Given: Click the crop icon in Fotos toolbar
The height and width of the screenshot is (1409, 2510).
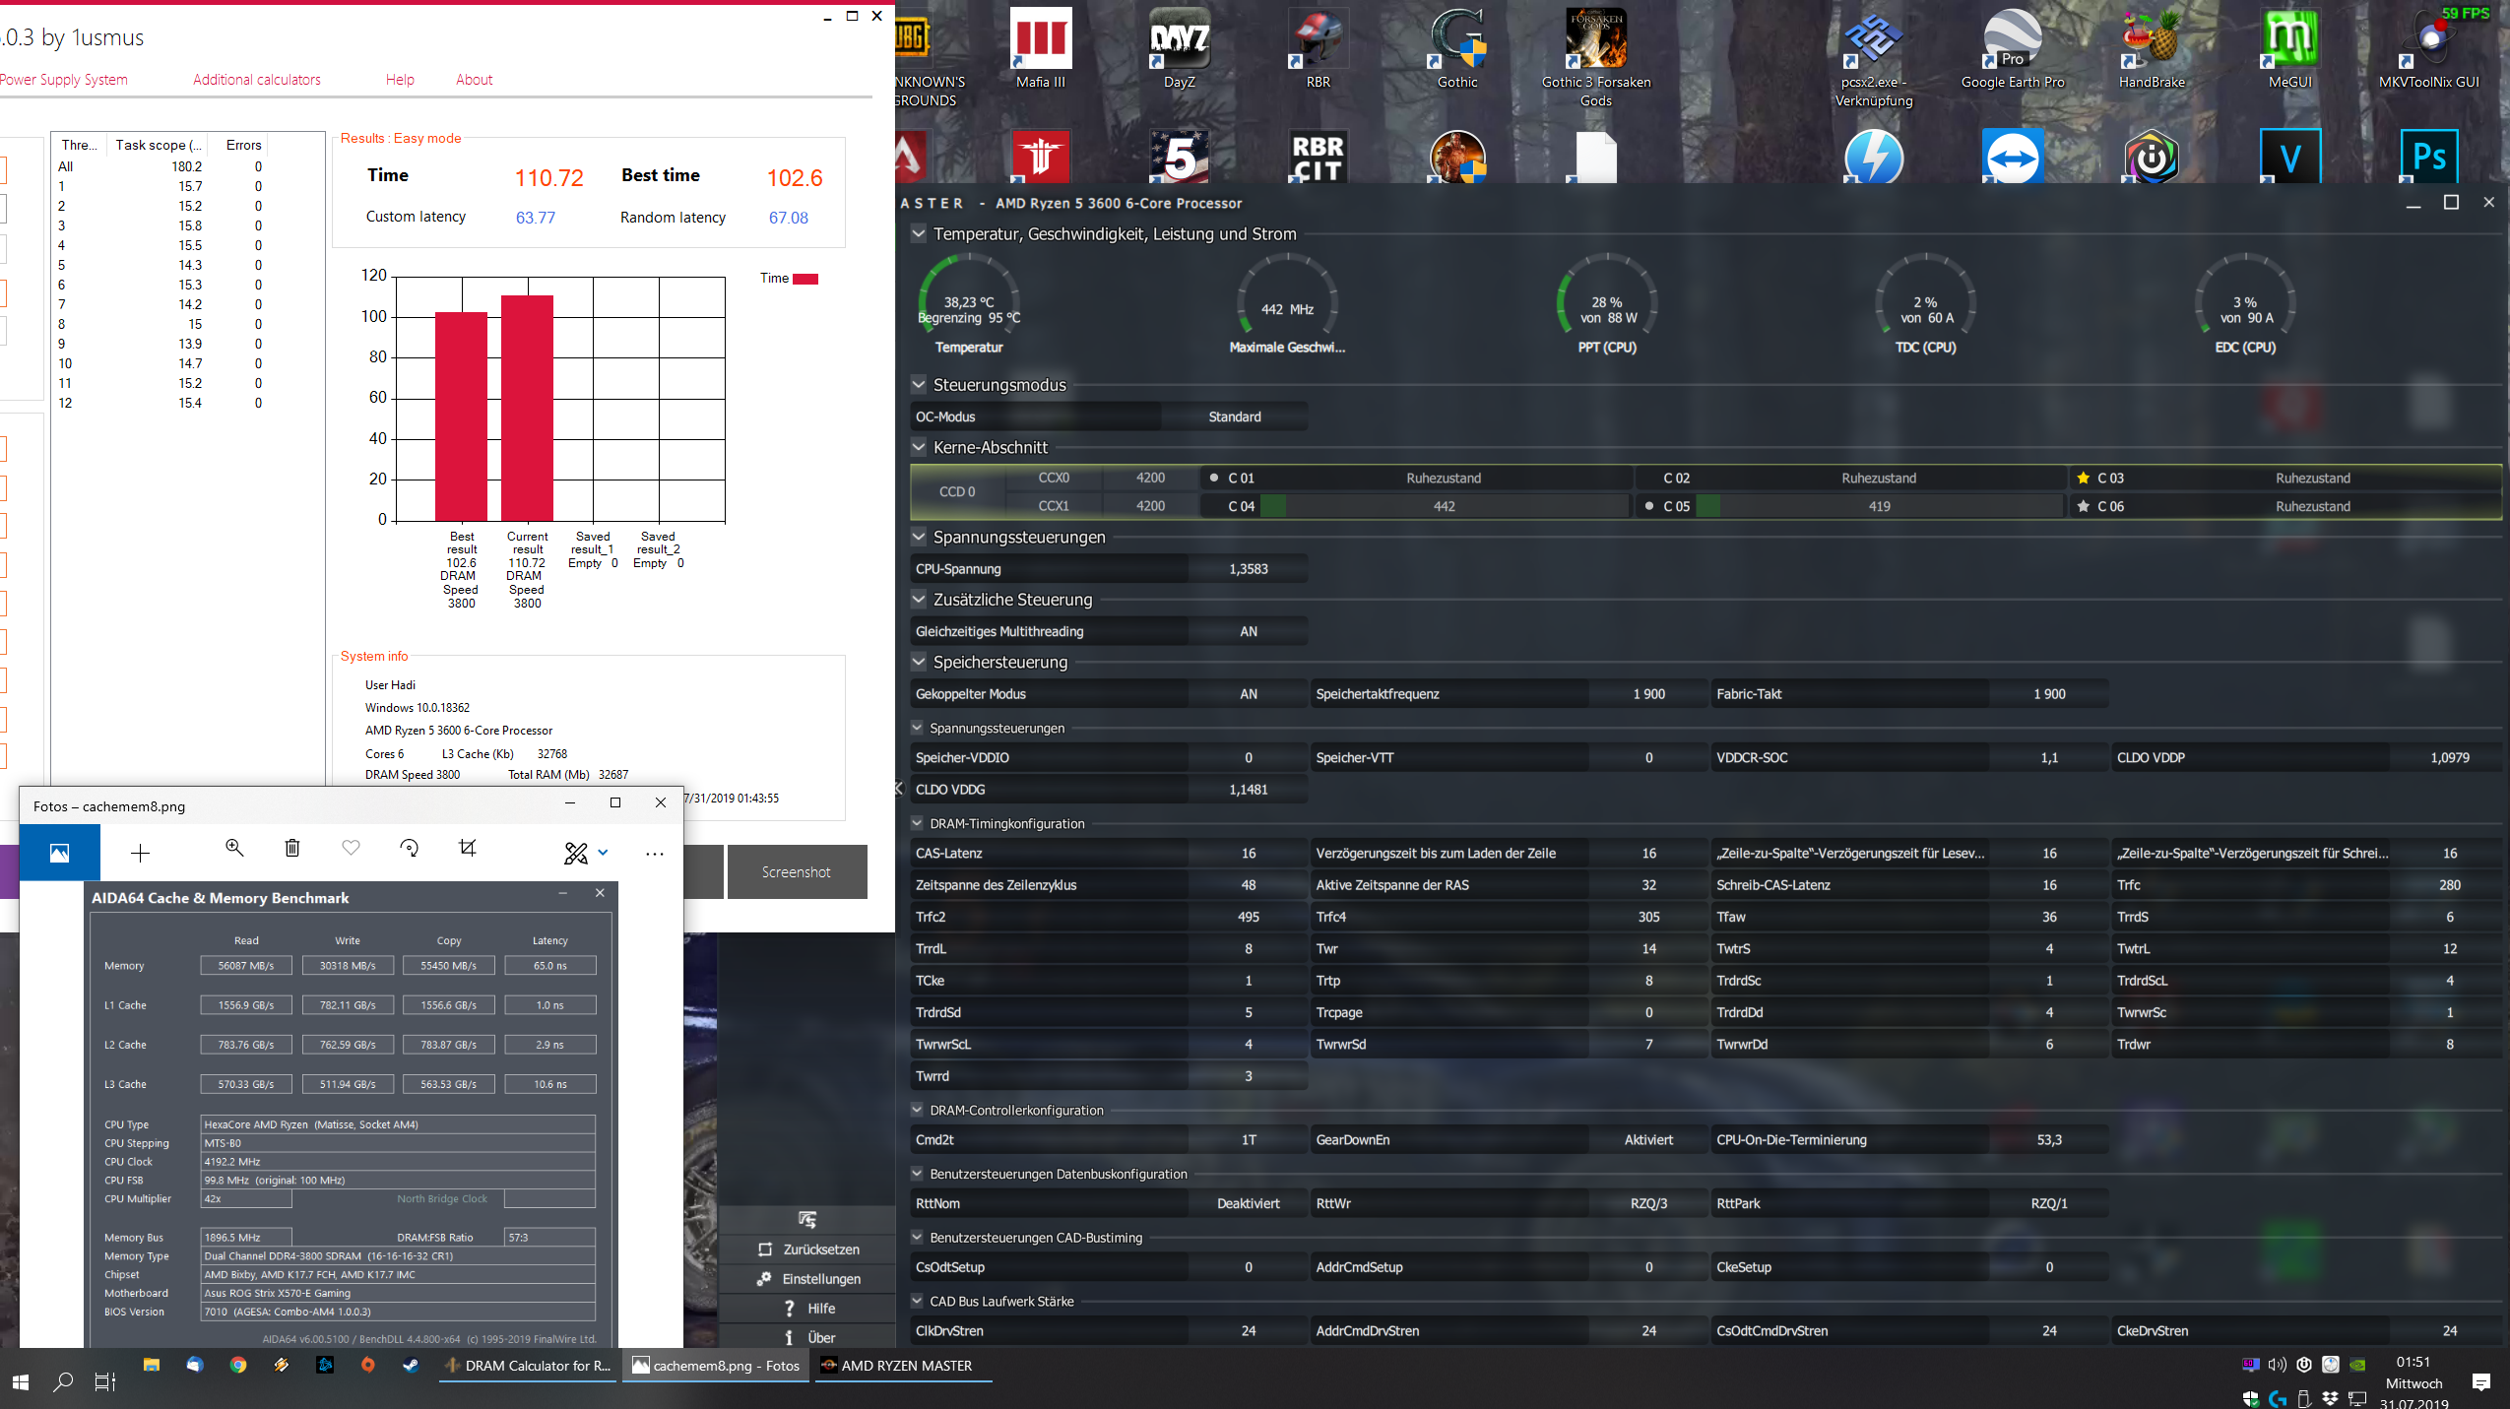Looking at the screenshot, I should click(x=468, y=848).
